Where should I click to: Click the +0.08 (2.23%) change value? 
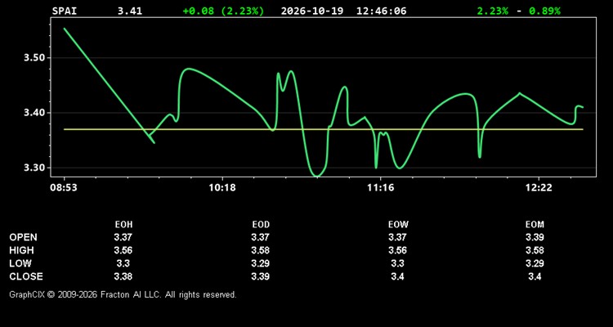[x=223, y=11]
